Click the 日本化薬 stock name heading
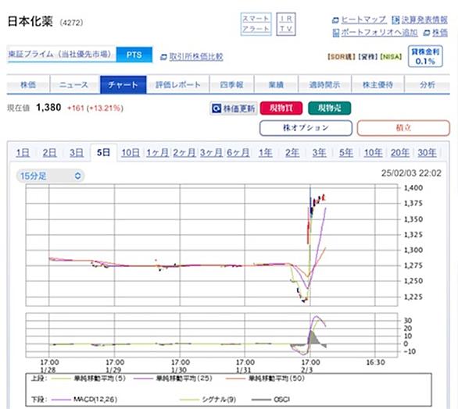The height and width of the screenshot is (409, 458). click(30, 22)
